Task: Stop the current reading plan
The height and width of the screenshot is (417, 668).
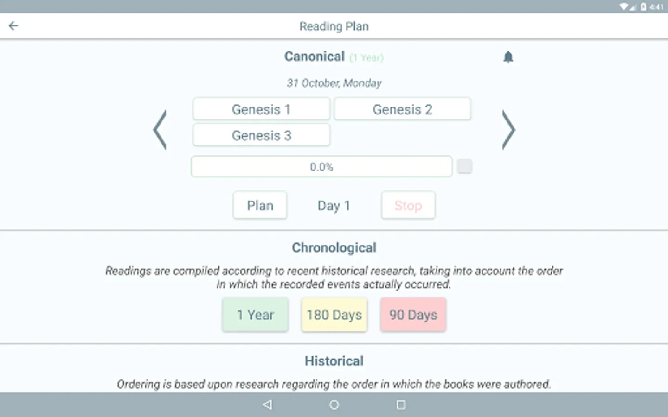Action: tap(408, 205)
